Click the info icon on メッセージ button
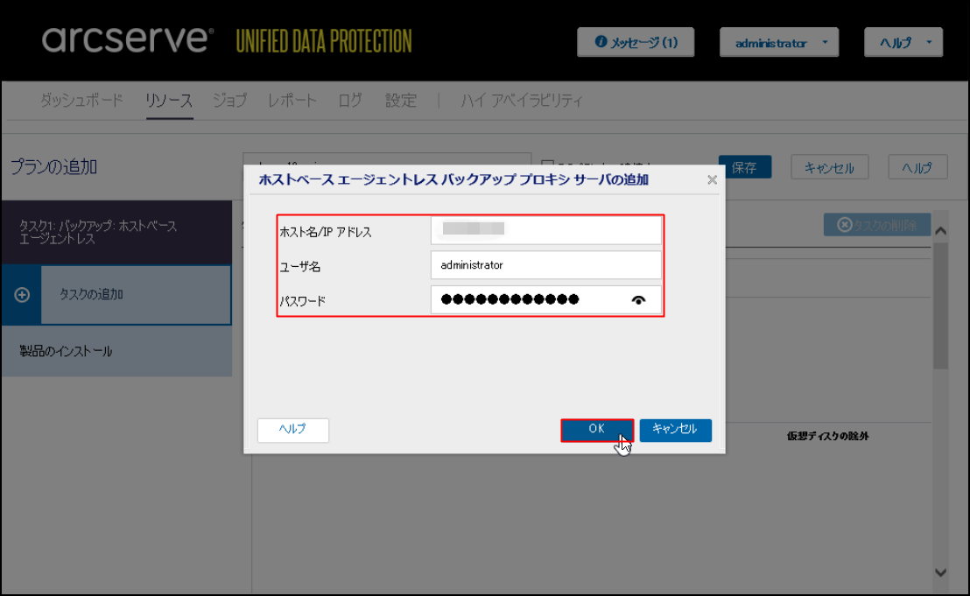Image resolution: width=970 pixels, height=596 pixels. click(x=600, y=41)
